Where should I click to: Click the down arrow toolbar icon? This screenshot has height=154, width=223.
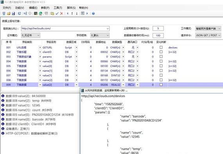[x=77, y=14]
